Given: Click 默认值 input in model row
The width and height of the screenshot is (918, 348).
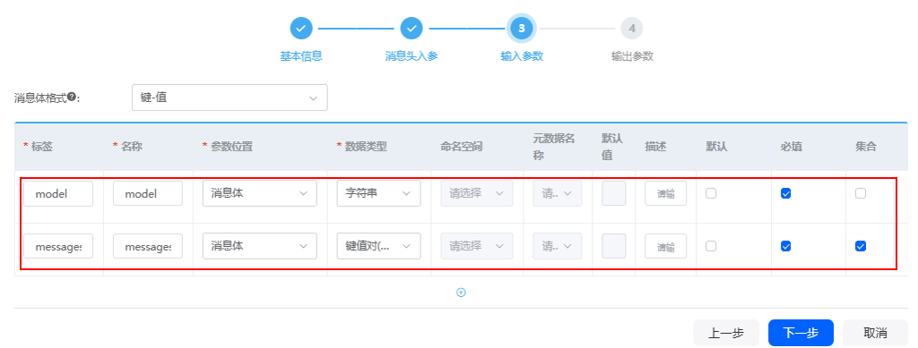Looking at the screenshot, I should [613, 193].
